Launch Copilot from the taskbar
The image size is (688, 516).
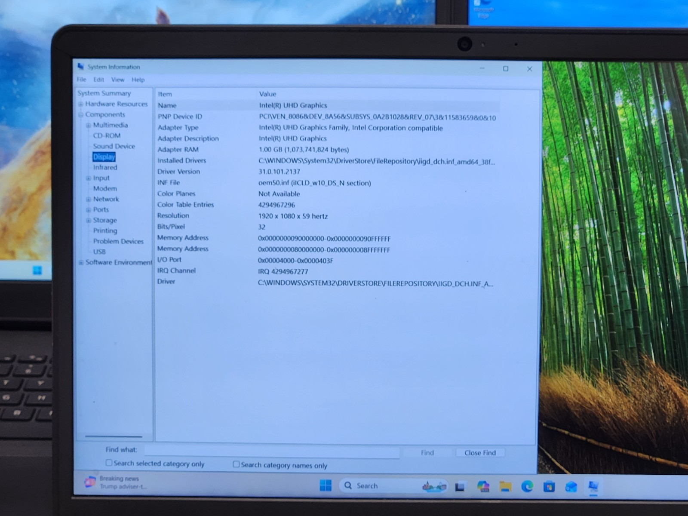(x=483, y=486)
